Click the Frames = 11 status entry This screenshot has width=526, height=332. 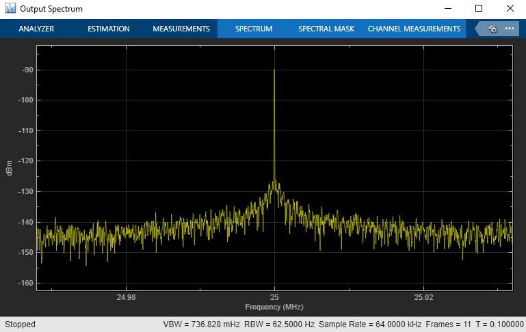tap(449, 324)
